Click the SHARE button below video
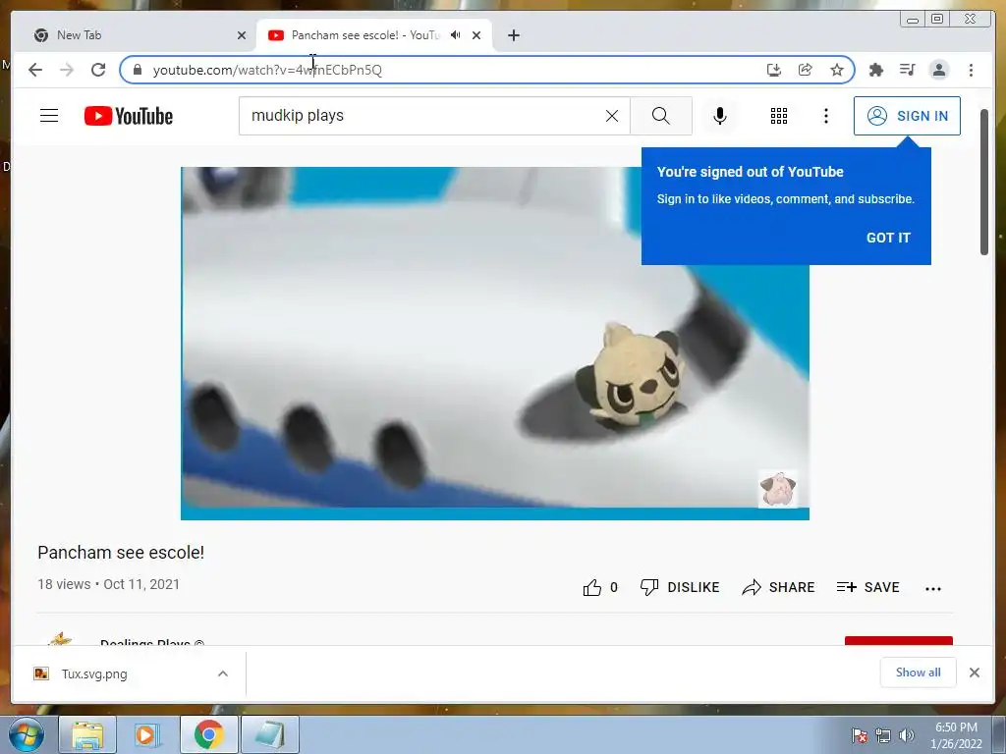Viewport: 1006px width, 754px height. 778,587
